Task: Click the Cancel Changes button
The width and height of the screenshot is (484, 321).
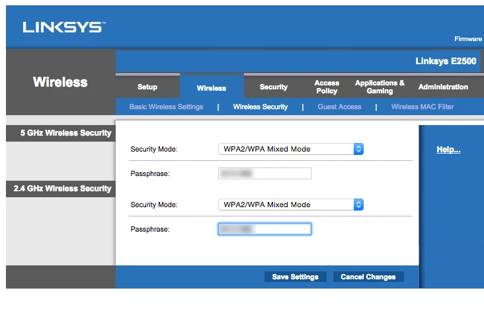Action: 368,277
